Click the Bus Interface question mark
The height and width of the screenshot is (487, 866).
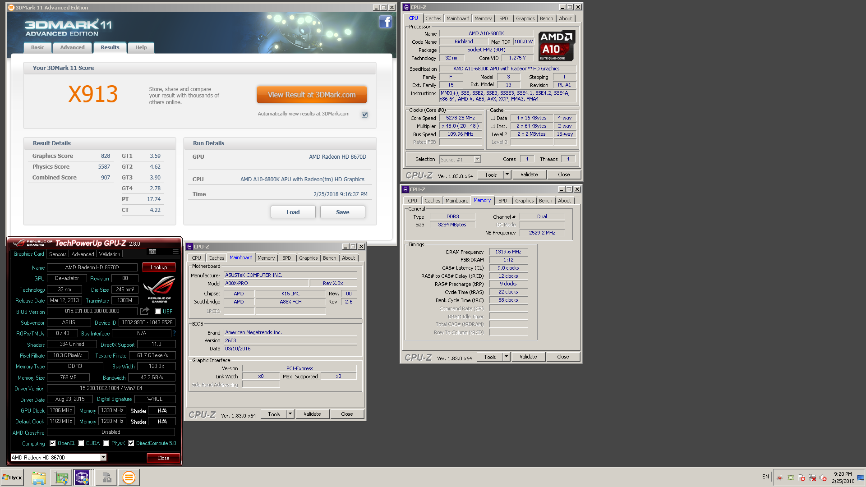(174, 333)
